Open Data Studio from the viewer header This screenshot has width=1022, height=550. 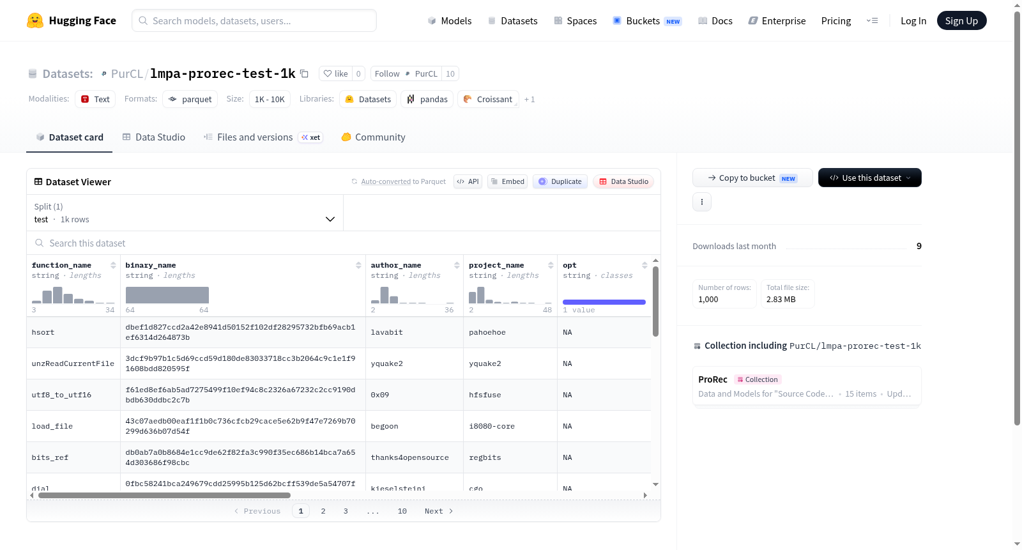(623, 181)
